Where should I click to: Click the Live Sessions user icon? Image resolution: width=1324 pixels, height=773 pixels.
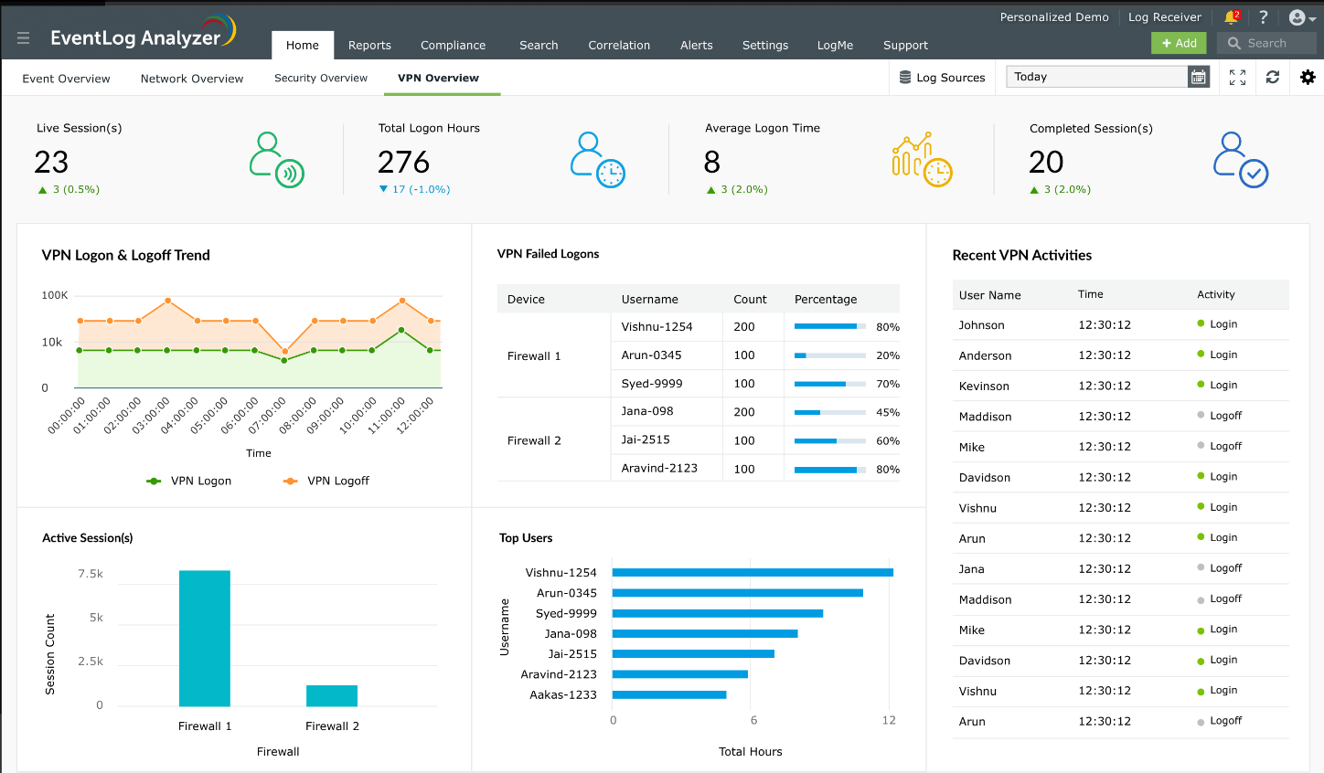276,160
